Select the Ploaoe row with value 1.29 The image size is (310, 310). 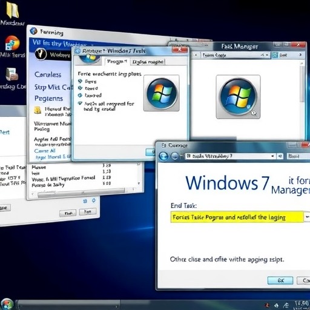coord(71,167)
